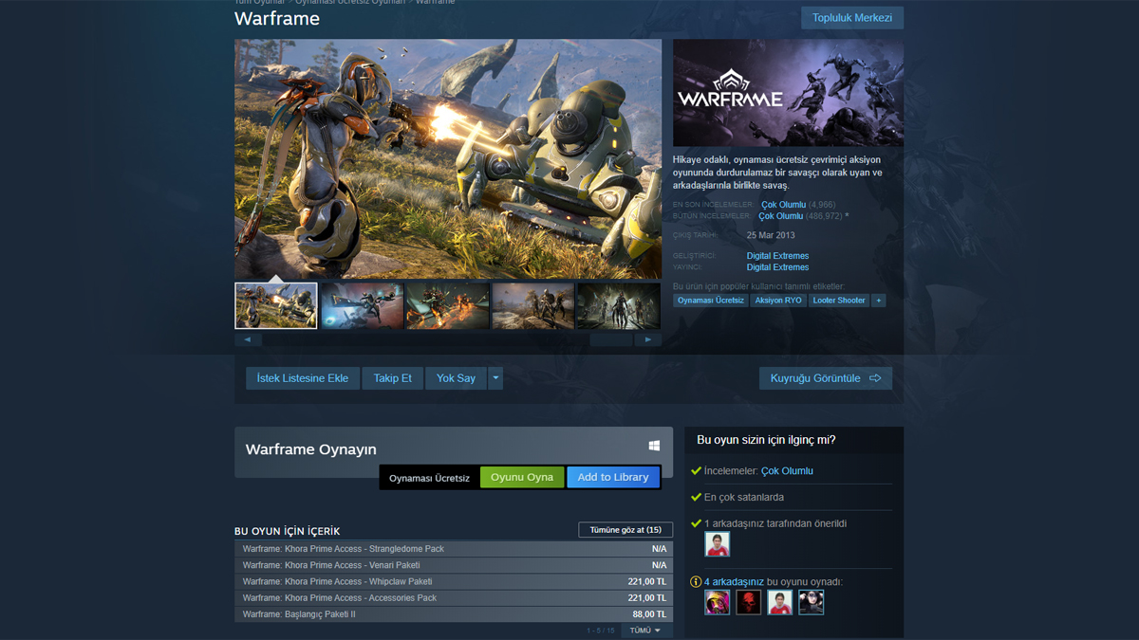This screenshot has width=1139, height=640.
Task: Click fourth friend avatar with dark figures
Action: pos(812,602)
